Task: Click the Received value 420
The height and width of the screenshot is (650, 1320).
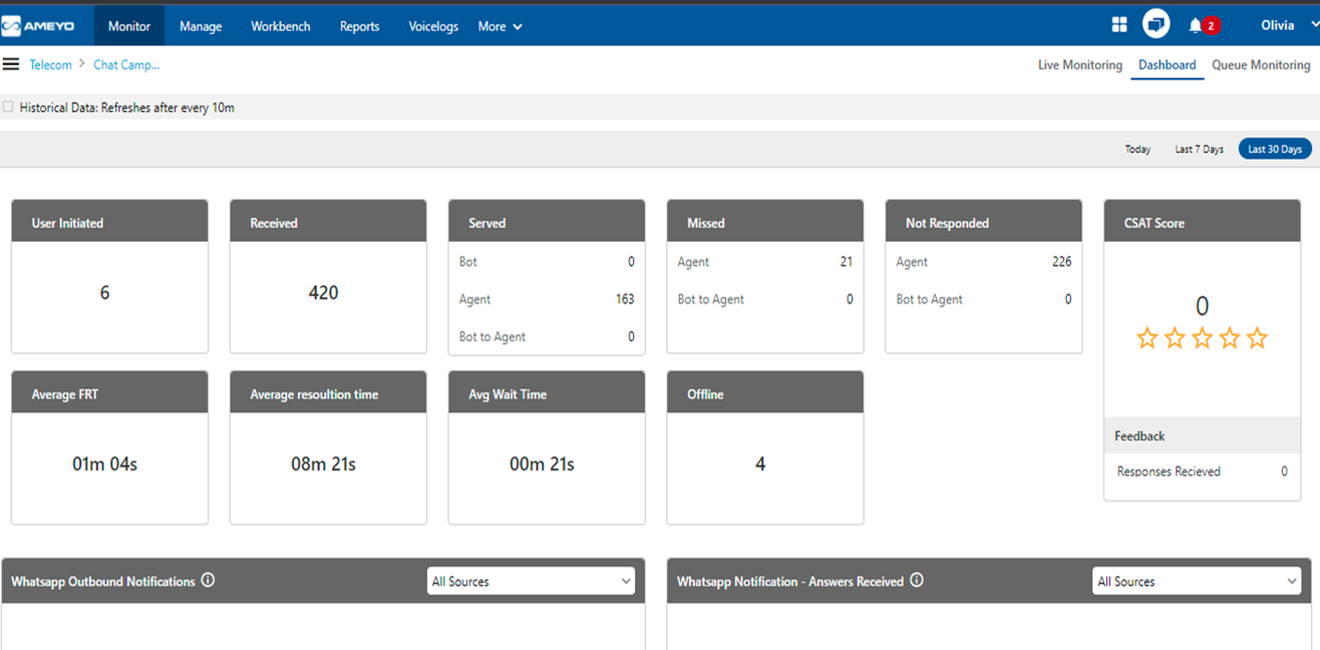Action: 323,293
